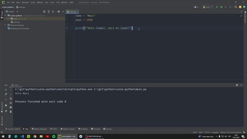247x139 pixels.
Task: Open the Tools menu
Action: tap(52, 2)
